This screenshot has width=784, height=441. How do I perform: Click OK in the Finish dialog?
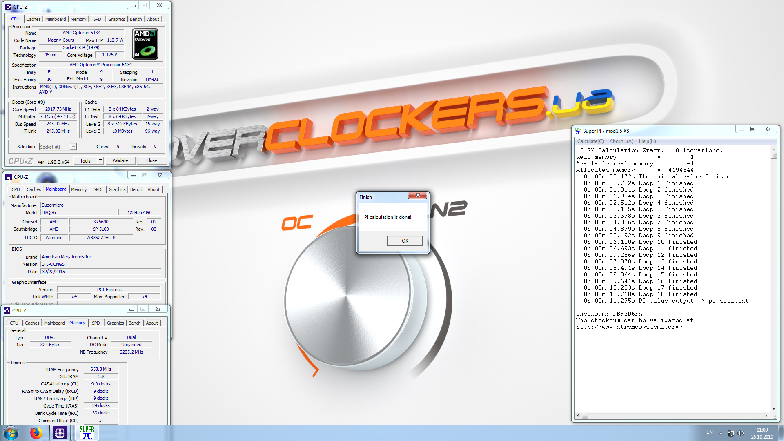pos(405,241)
